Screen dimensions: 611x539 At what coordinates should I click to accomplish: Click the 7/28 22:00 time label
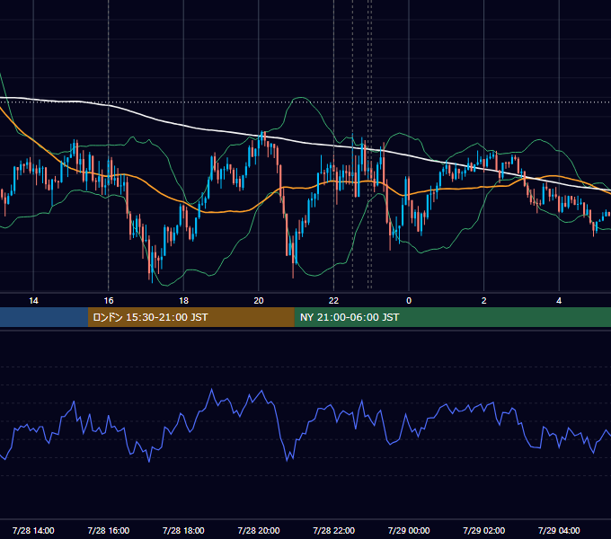click(334, 530)
